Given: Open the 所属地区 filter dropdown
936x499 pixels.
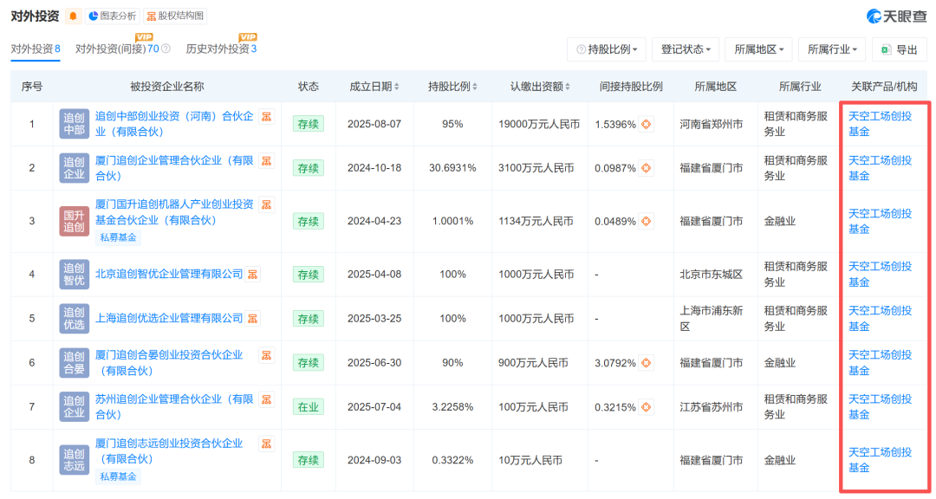Looking at the screenshot, I should [758, 49].
